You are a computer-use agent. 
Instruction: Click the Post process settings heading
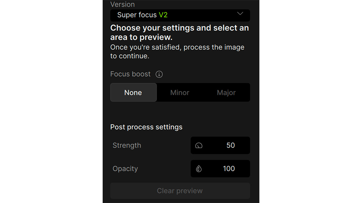(x=146, y=127)
